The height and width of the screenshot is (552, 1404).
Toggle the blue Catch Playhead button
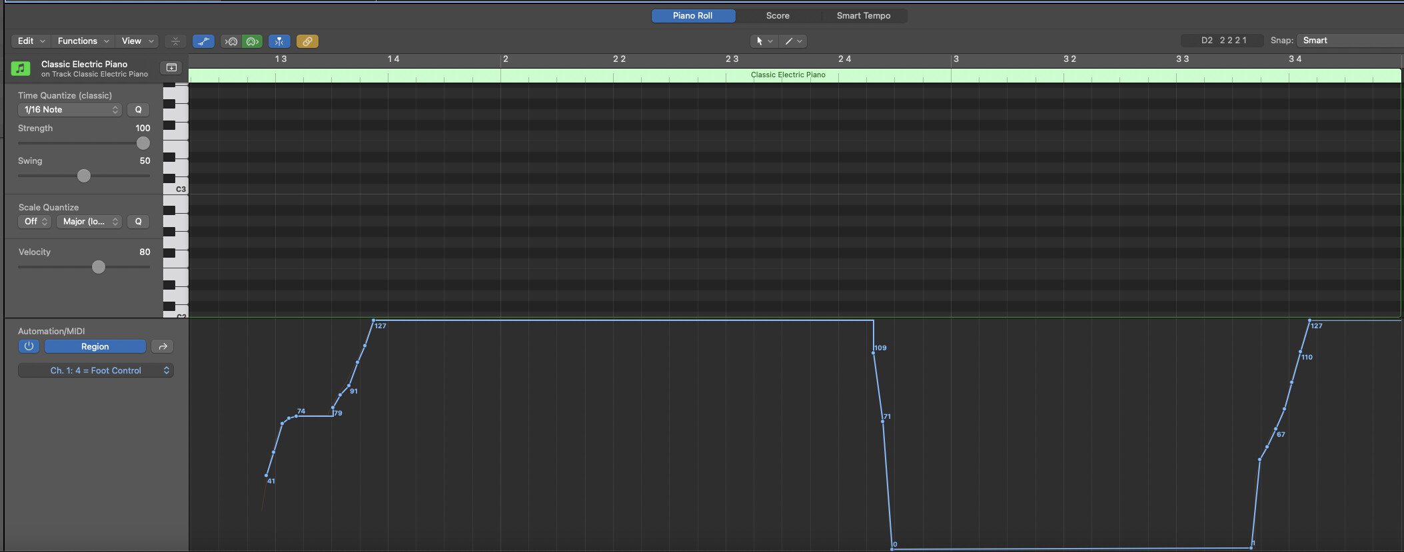click(279, 41)
